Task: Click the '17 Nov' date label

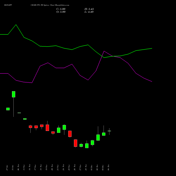Action: tap(35, 168)
